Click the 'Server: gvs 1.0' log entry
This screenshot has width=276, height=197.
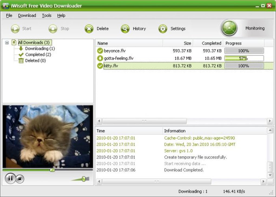click(178, 151)
